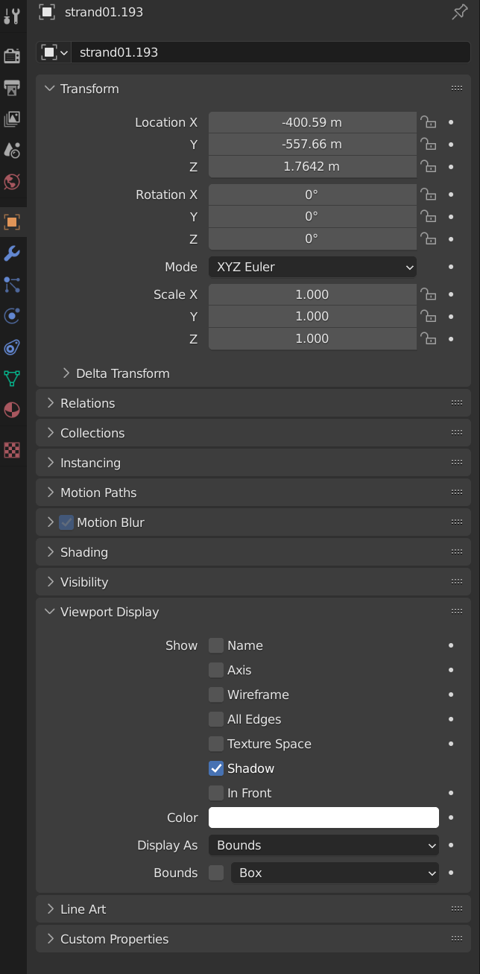Uncheck the Shadow checkbox
This screenshot has height=974, width=480.
[x=216, y=768]
